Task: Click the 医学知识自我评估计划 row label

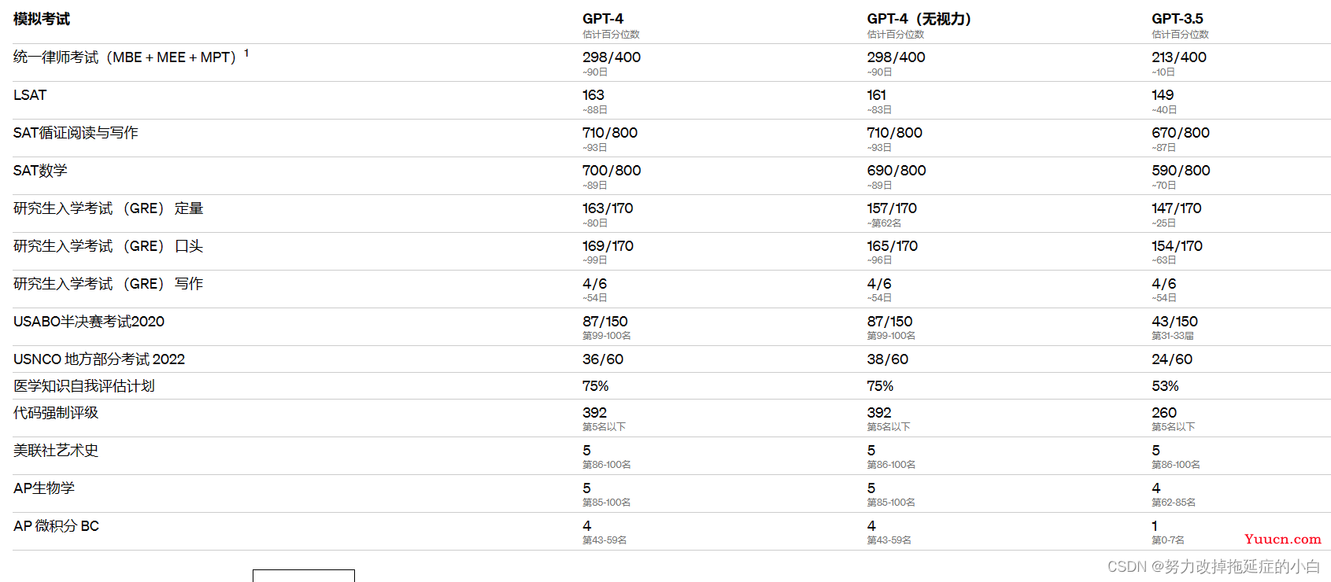Action: (x=84, y=386)
